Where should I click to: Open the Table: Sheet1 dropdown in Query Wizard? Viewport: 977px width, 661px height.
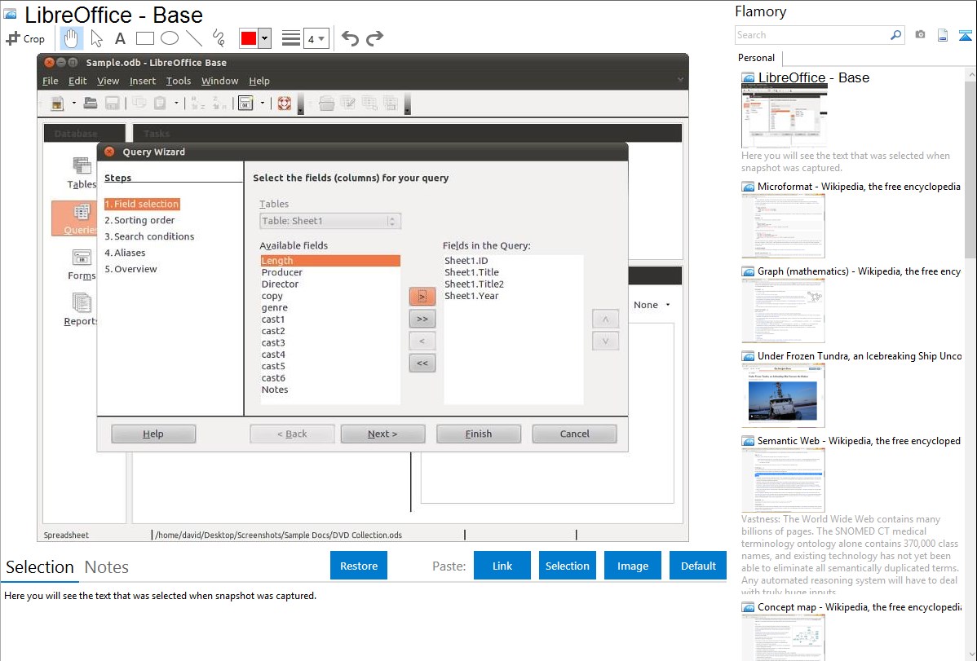point(329,221)
